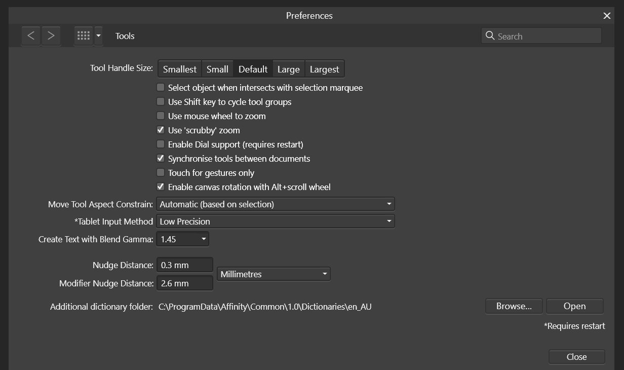Open Blend Gamma 1.45 dropdown
The height and width of the screenshot is (370, 624).
(x=182, y=239)
